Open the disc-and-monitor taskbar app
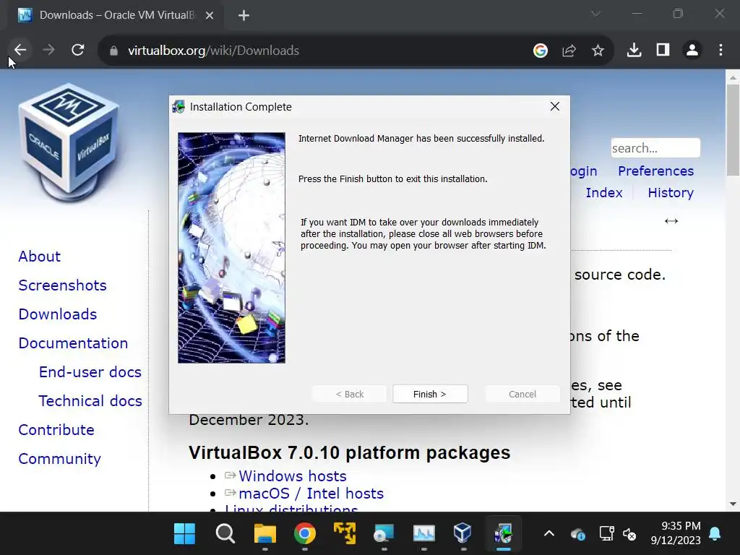The height and width of the screenshot is (555, 740). pyautogui.click(x=384, y=533)
